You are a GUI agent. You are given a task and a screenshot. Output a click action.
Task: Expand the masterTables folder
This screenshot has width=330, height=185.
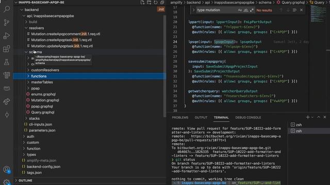pos(90,82)
